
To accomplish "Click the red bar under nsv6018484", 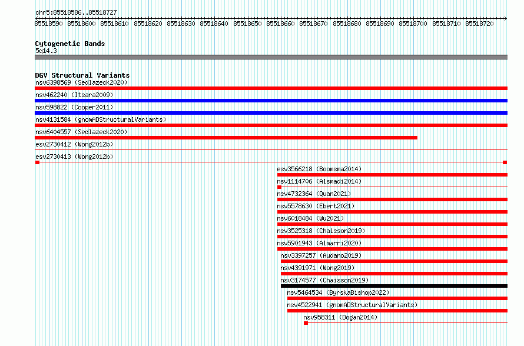I will pos(392,224).
